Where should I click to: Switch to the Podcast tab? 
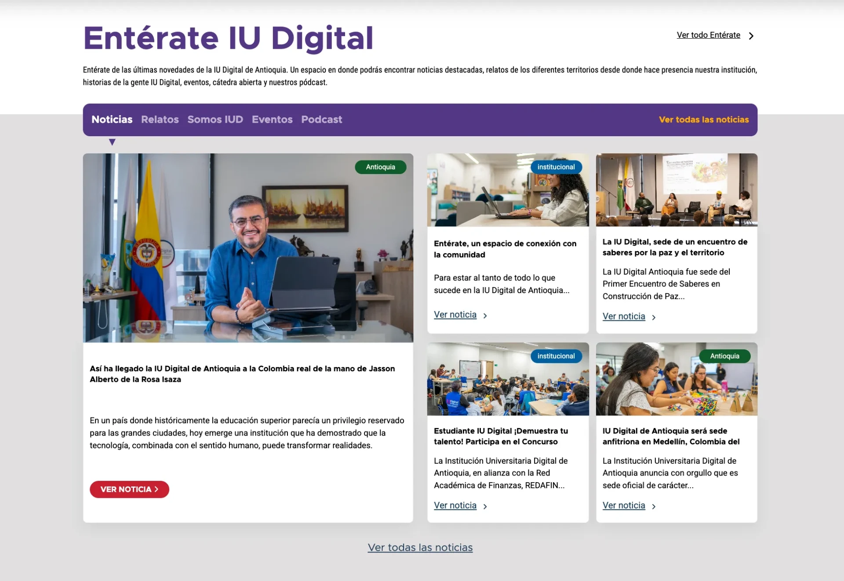(322, 120)
